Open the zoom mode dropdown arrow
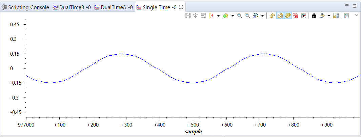The height and width of the screenshot is (137, 361). click(262, 16)
